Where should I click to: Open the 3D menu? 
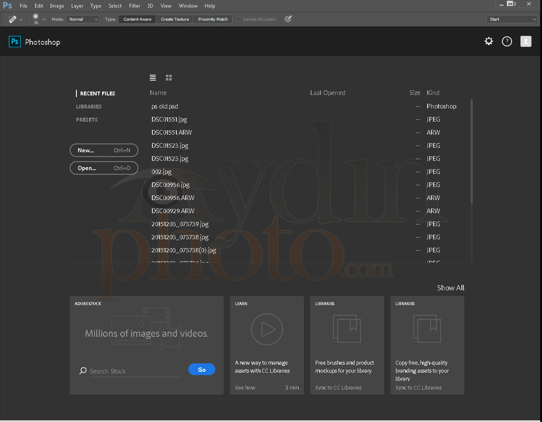point(150,6)
